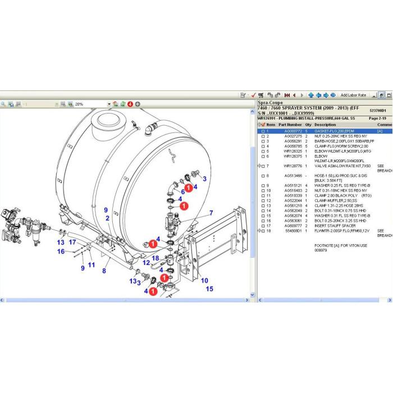Click the red circled 4 toolbar icon
Image resolution: width=393 pixels, height=393 pixels.
pyautogui.click(x=130, y=104)
